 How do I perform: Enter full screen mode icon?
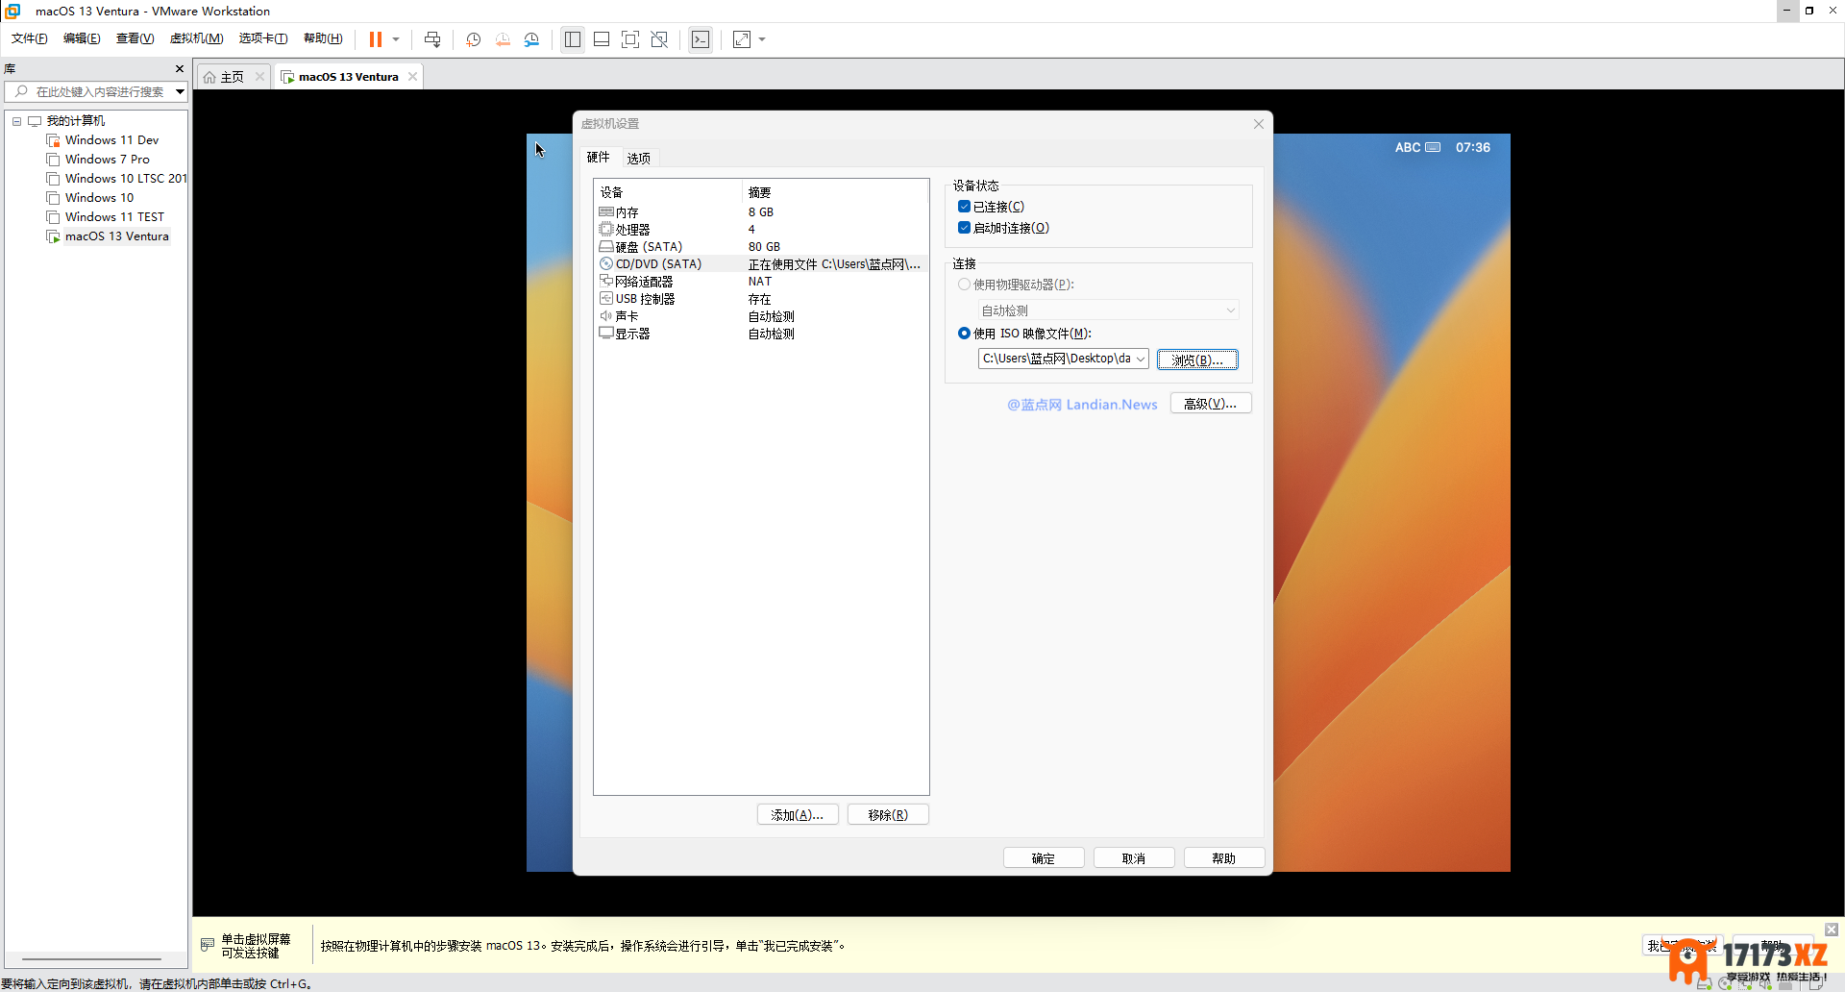pyautogui.click(x=630, y=39)
